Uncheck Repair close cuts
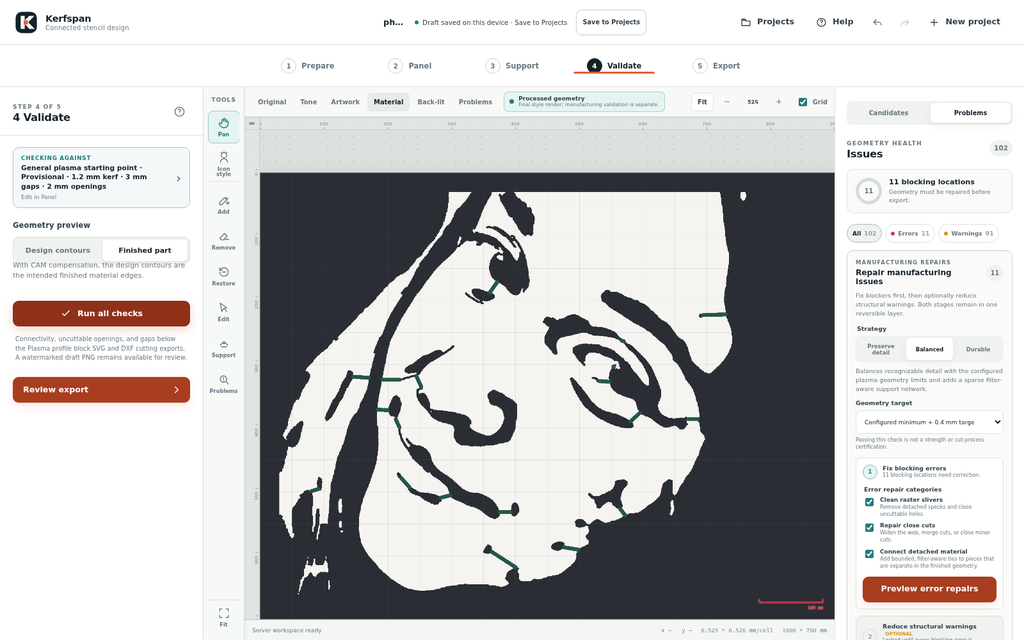 click(869, 528)
